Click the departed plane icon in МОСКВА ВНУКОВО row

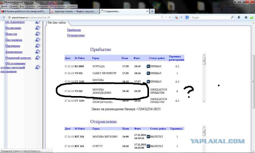(148, 137)
